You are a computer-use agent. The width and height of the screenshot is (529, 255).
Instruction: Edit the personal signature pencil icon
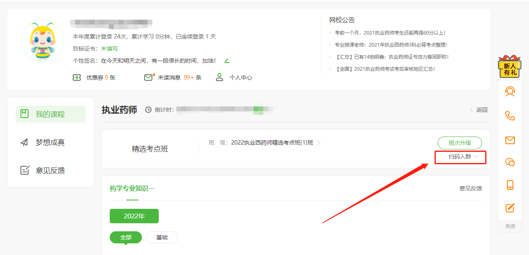click(x=227, y=61)
